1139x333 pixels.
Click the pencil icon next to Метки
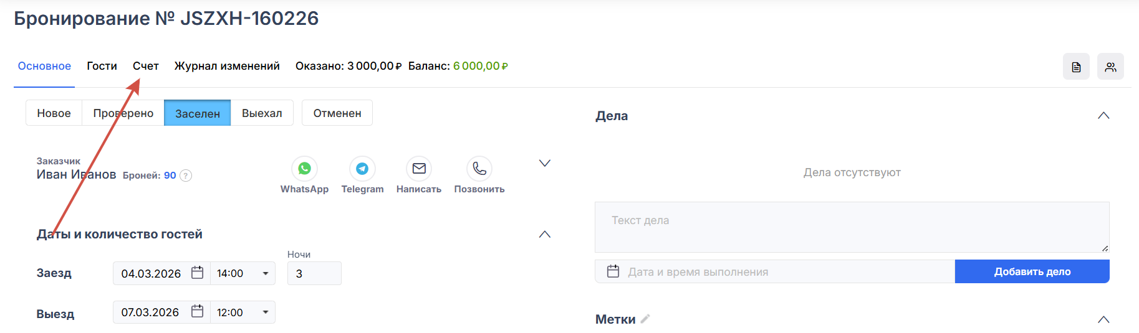point(645,319)
